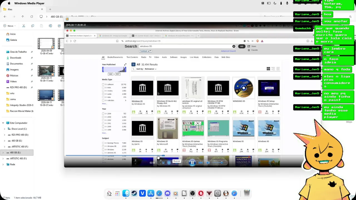Add a new tab in File Explorer
Screen dimensions: 356x200
[x=50, y=9]
